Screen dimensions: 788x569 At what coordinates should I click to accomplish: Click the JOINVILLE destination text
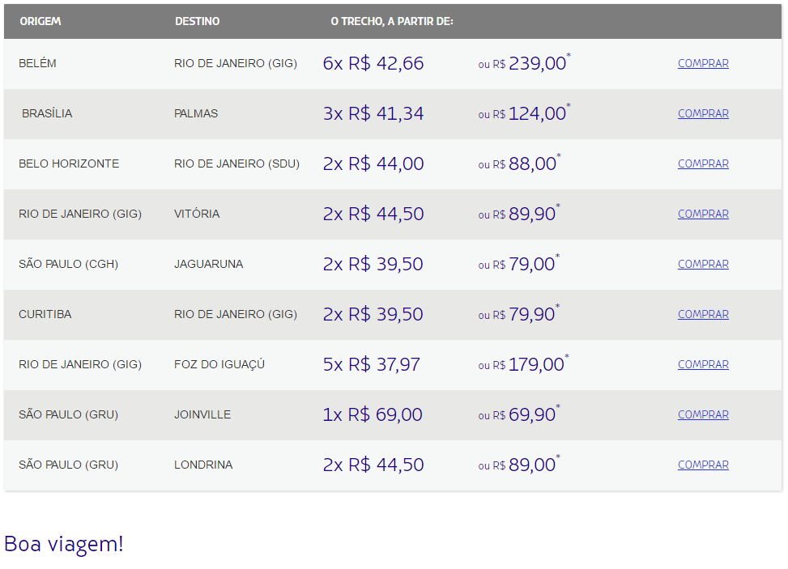[x=202, y=414]
